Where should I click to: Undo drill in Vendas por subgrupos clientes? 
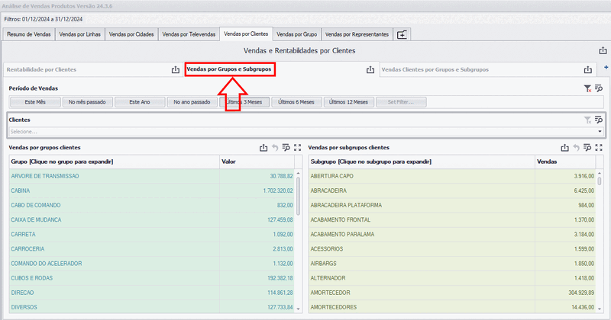(x=577, y=148)
